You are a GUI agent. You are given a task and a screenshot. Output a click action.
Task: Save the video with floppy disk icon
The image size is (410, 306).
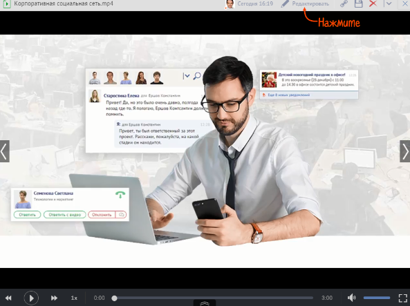(x=358, y=3)
